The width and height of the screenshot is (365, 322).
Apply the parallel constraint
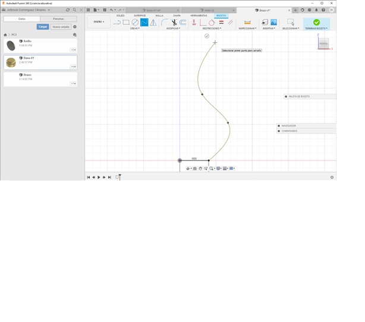pos(231,23)
